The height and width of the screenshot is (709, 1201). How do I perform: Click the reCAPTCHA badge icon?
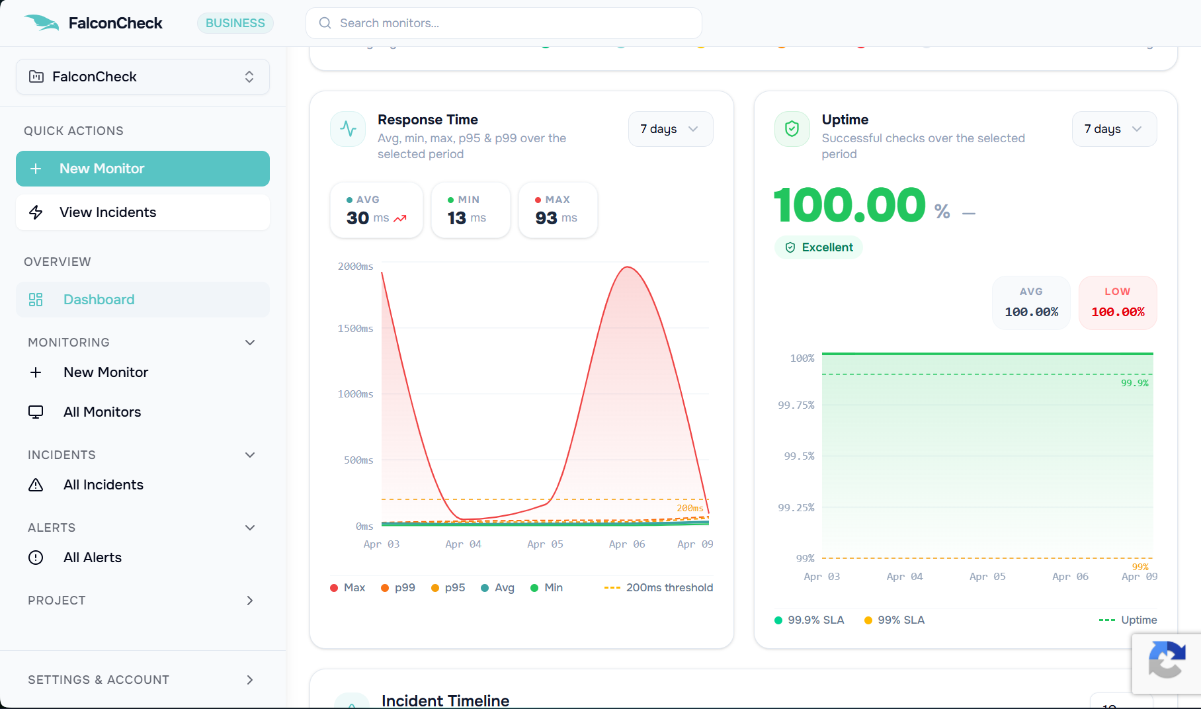tap(1167, 659)
